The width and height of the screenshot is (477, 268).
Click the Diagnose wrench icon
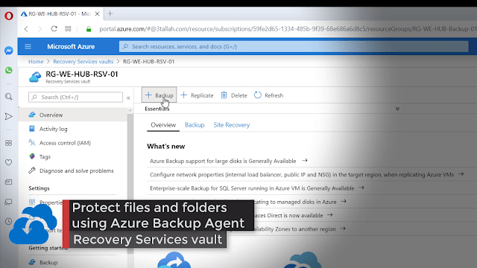pos(32,170)
